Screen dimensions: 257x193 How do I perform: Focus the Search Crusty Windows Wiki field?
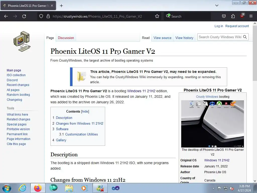click(x=220, y=37)
